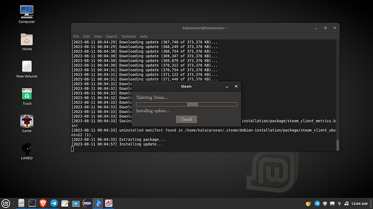This screenshot has width=373, height=209.
Task: Cancel the Steam update
Action: pyautogui.click(x=186, y=119)
